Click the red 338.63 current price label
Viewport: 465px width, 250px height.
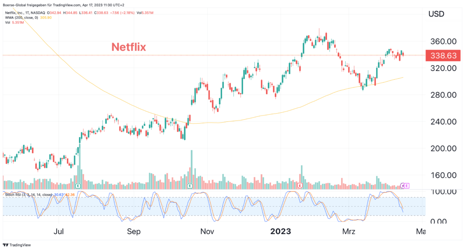click(443, 56)
